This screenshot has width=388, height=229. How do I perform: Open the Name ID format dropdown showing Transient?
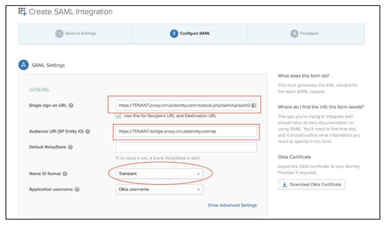click(159, 173)
